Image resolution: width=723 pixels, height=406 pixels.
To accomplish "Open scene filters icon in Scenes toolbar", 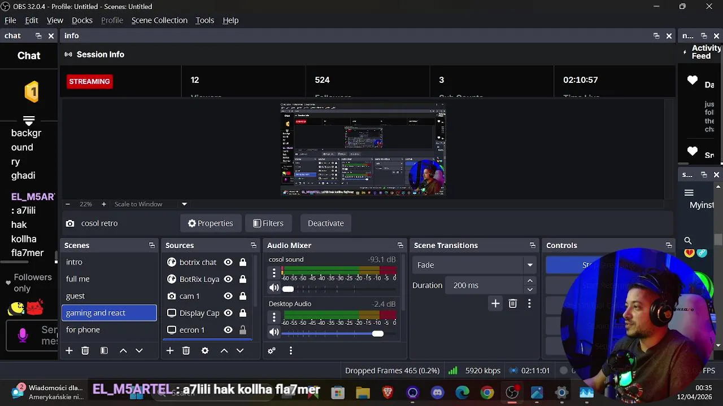I will click(104, 351).
